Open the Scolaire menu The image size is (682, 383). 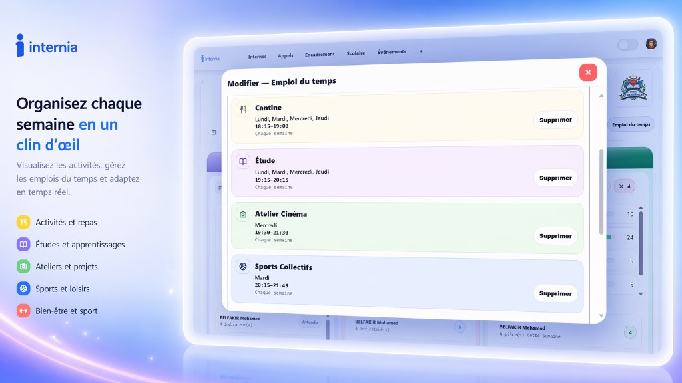[x=356, y=53]
